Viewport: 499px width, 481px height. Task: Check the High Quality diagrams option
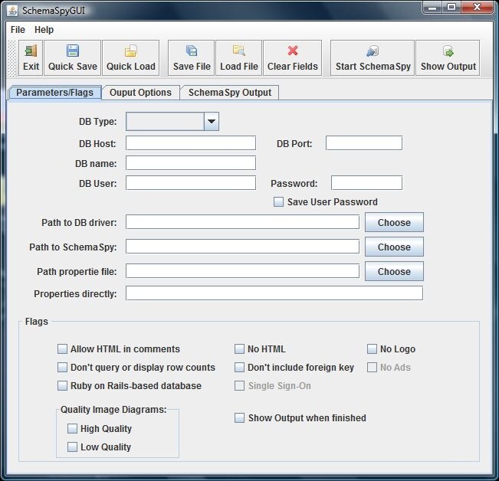pos(72,429)
